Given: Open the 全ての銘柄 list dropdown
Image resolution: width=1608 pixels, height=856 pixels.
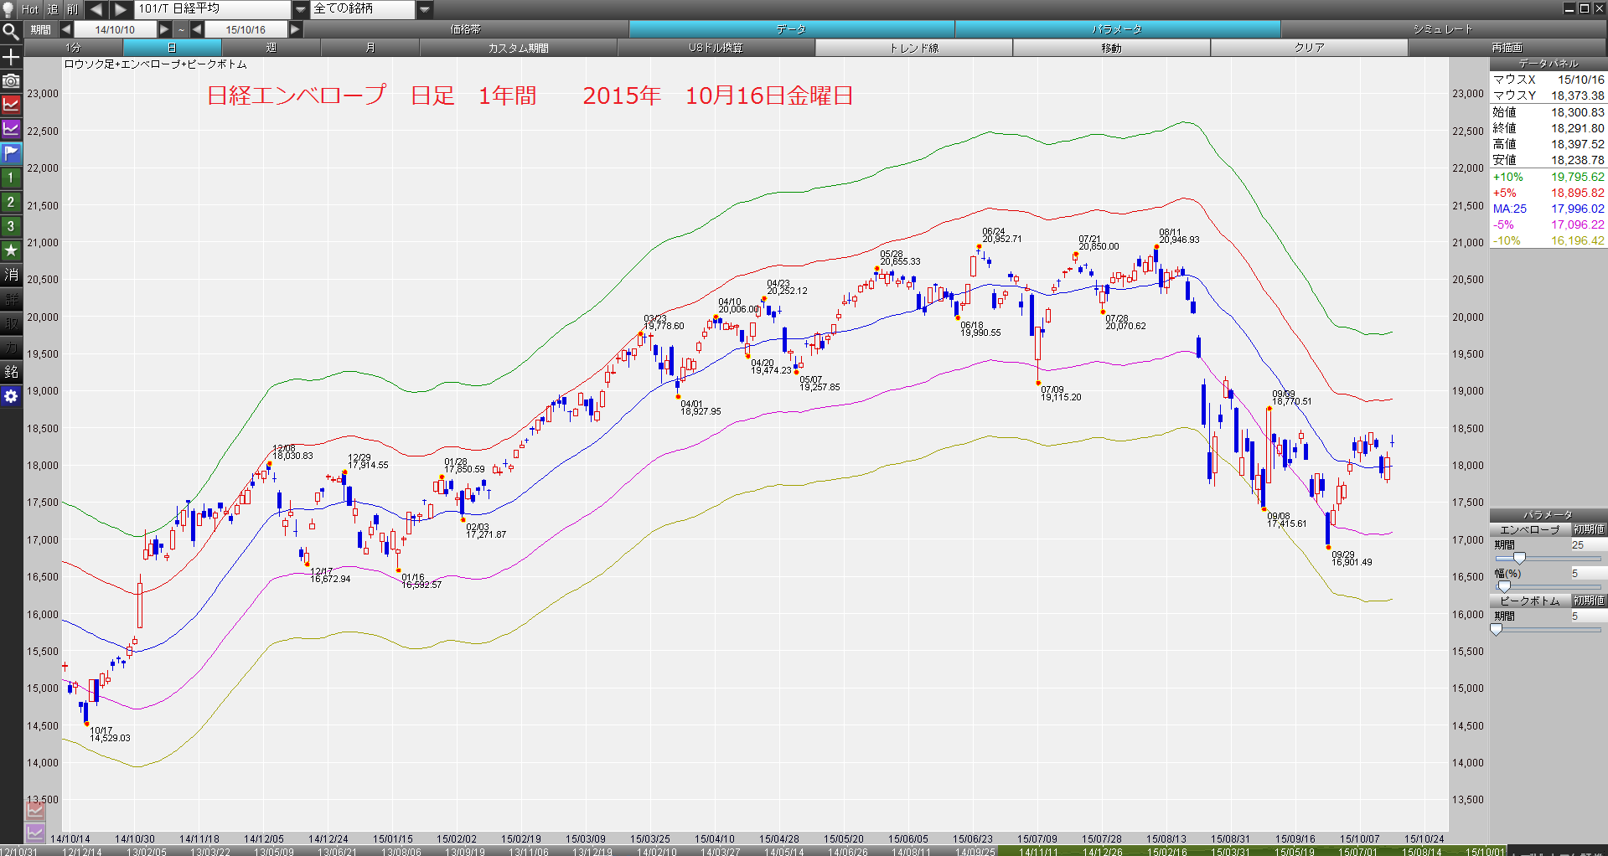Looking at the screenshot, I should (425, 9).
